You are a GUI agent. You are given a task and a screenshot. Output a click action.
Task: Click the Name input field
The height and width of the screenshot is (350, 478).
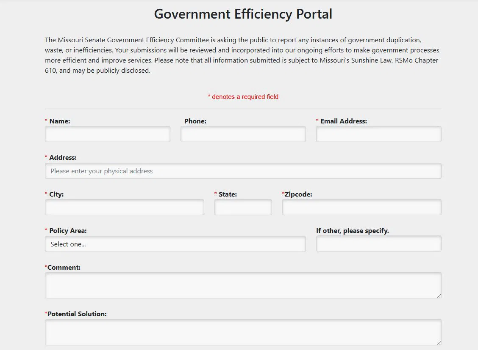pyautogui.click(x=108, y=134)
